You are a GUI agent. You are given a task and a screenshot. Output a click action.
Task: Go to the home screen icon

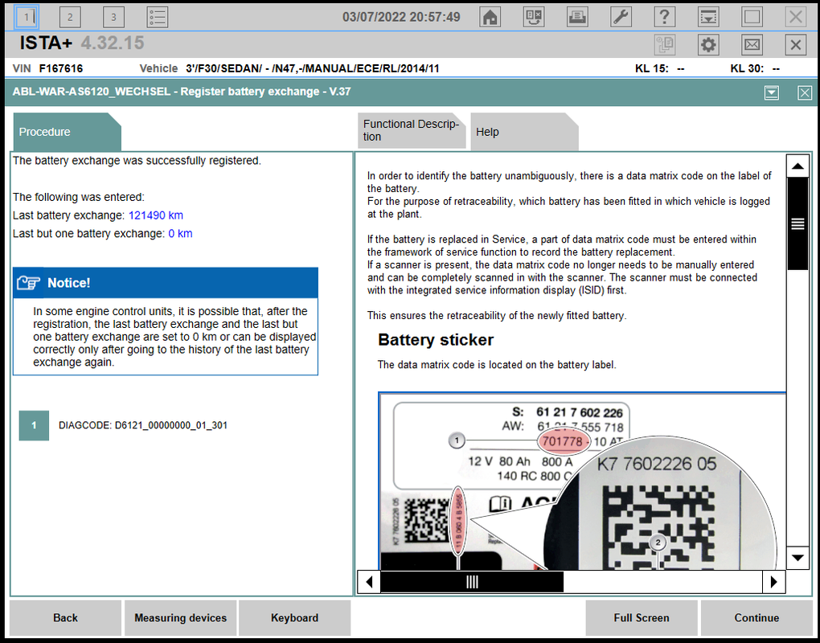click(x=490, y=17)
